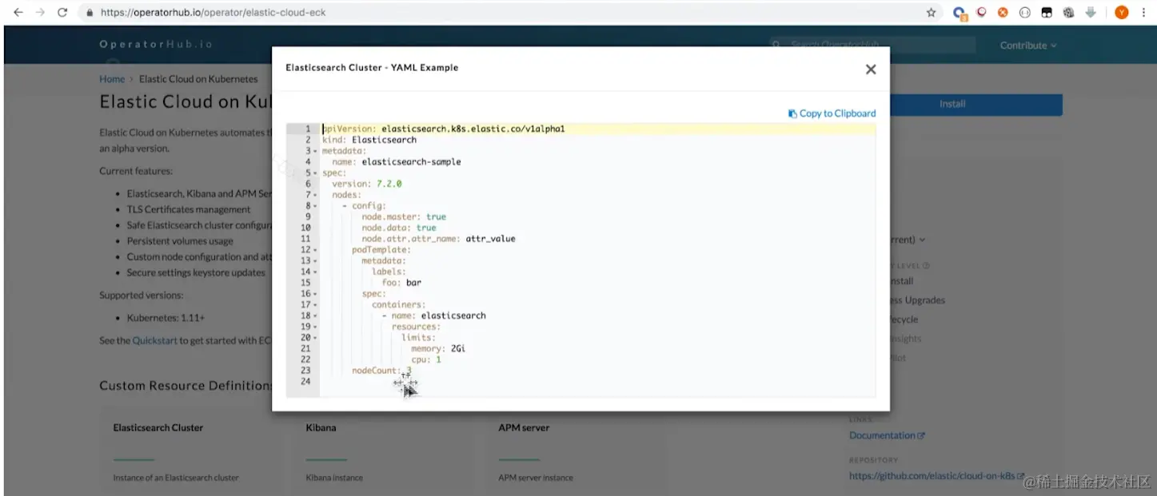Click the padlock icon in the address bar
Viewport: 1157px width, 496px height.
coord(90,13)
